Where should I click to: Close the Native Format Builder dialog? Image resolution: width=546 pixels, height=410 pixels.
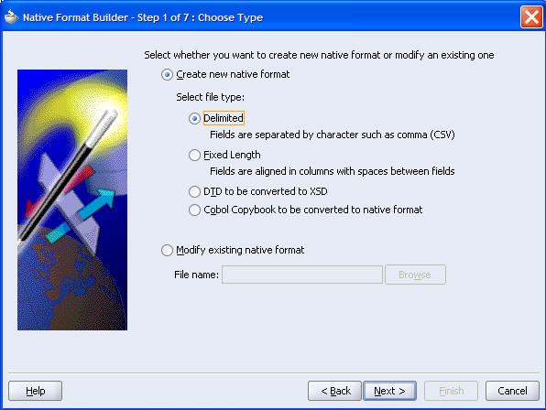click(531, 16)
